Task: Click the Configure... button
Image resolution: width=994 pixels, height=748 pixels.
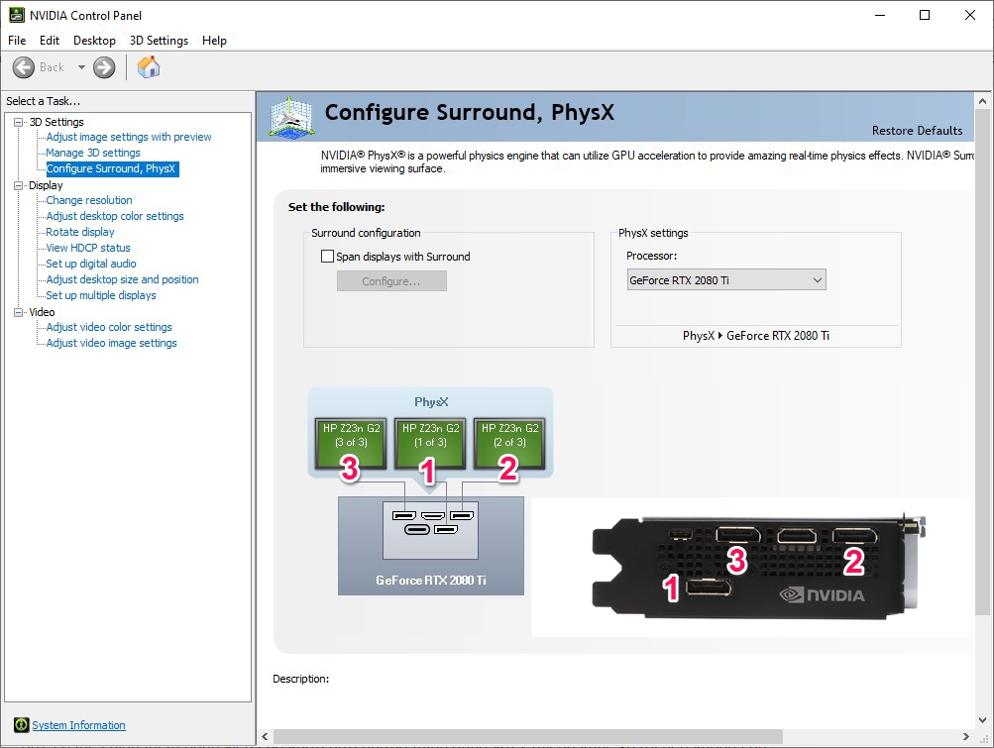Action: pyautogui.click(x=391, y=281)
